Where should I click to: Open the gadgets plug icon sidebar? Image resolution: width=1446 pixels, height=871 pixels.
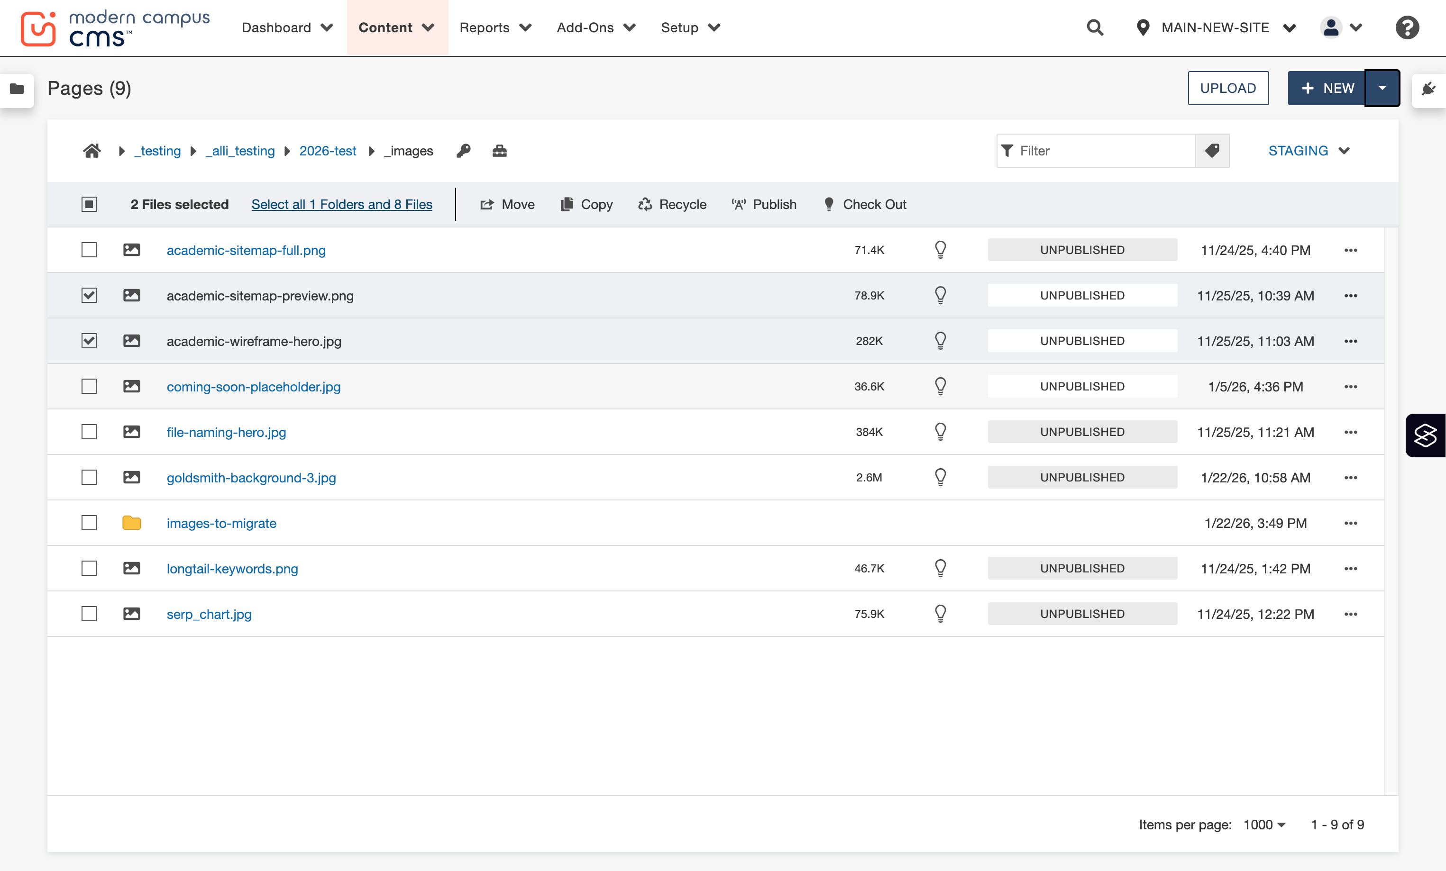point(1428,89)
